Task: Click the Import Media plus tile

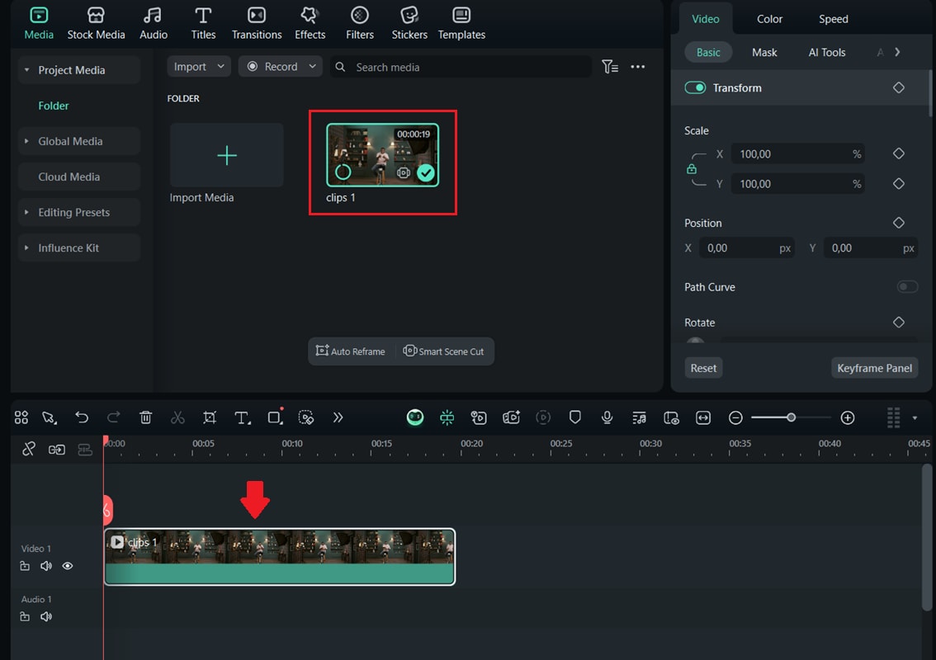Action: (x=227, y=156)
